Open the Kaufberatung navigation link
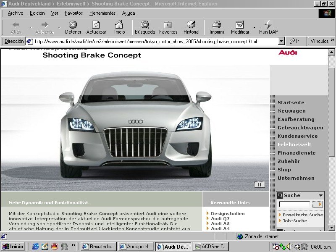 click(x=296, y=119)
